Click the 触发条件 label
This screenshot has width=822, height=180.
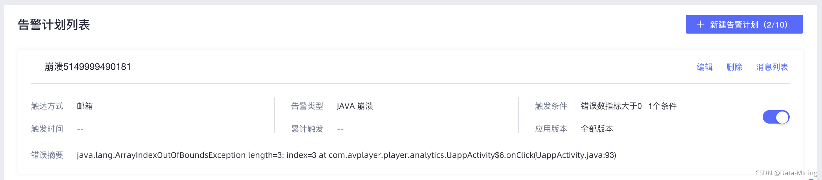[x=551, y=106]
